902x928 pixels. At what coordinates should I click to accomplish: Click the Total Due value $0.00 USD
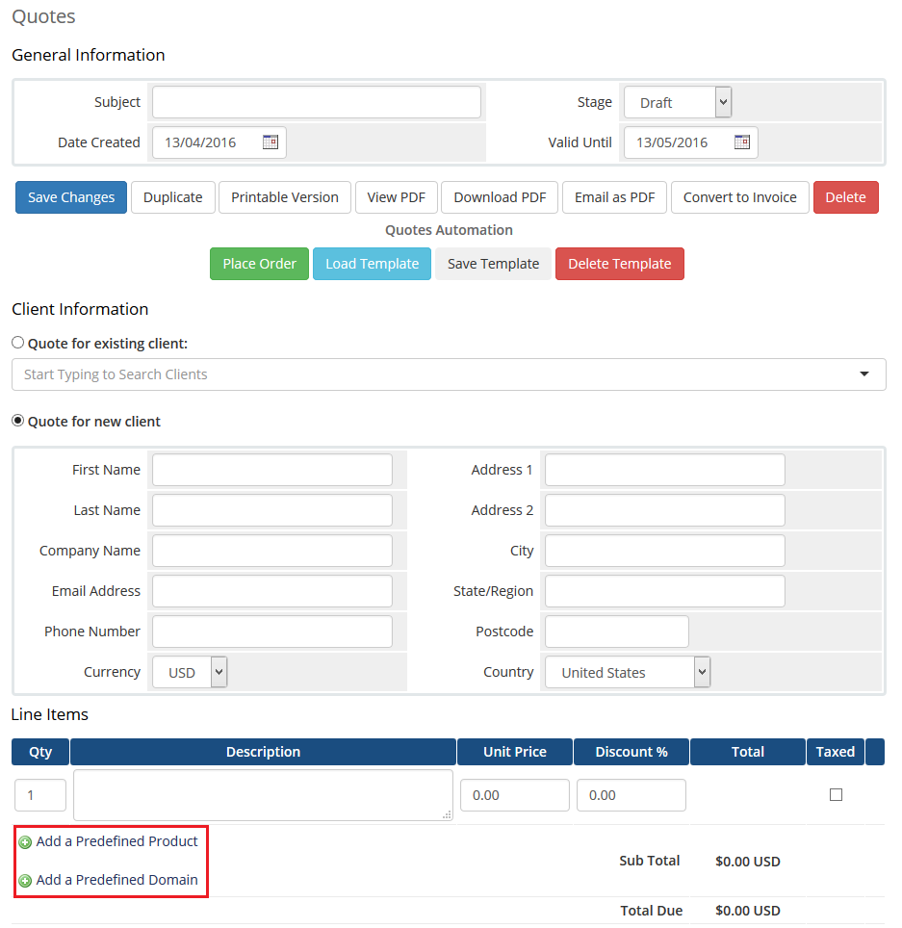coord(748,911)
